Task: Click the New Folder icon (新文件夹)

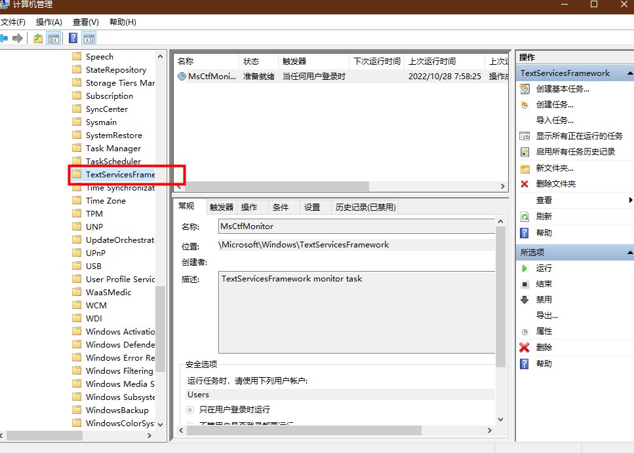Action: (525, 168)
